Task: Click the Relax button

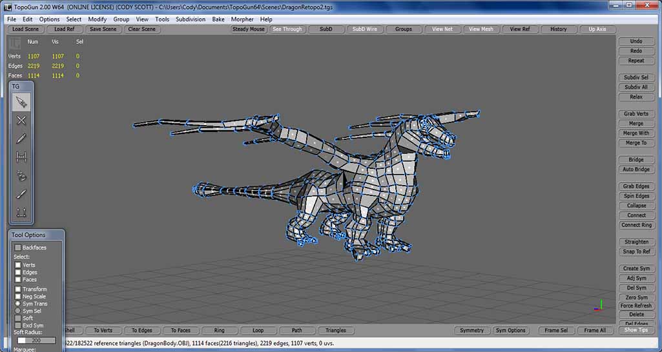Action: 636,97
